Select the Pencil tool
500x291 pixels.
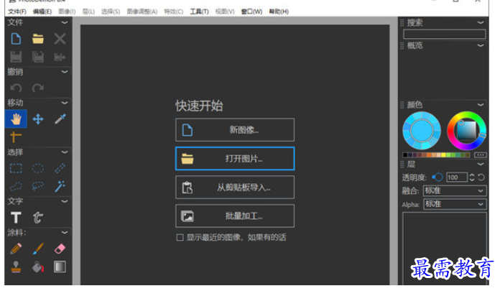click(16, 249)
